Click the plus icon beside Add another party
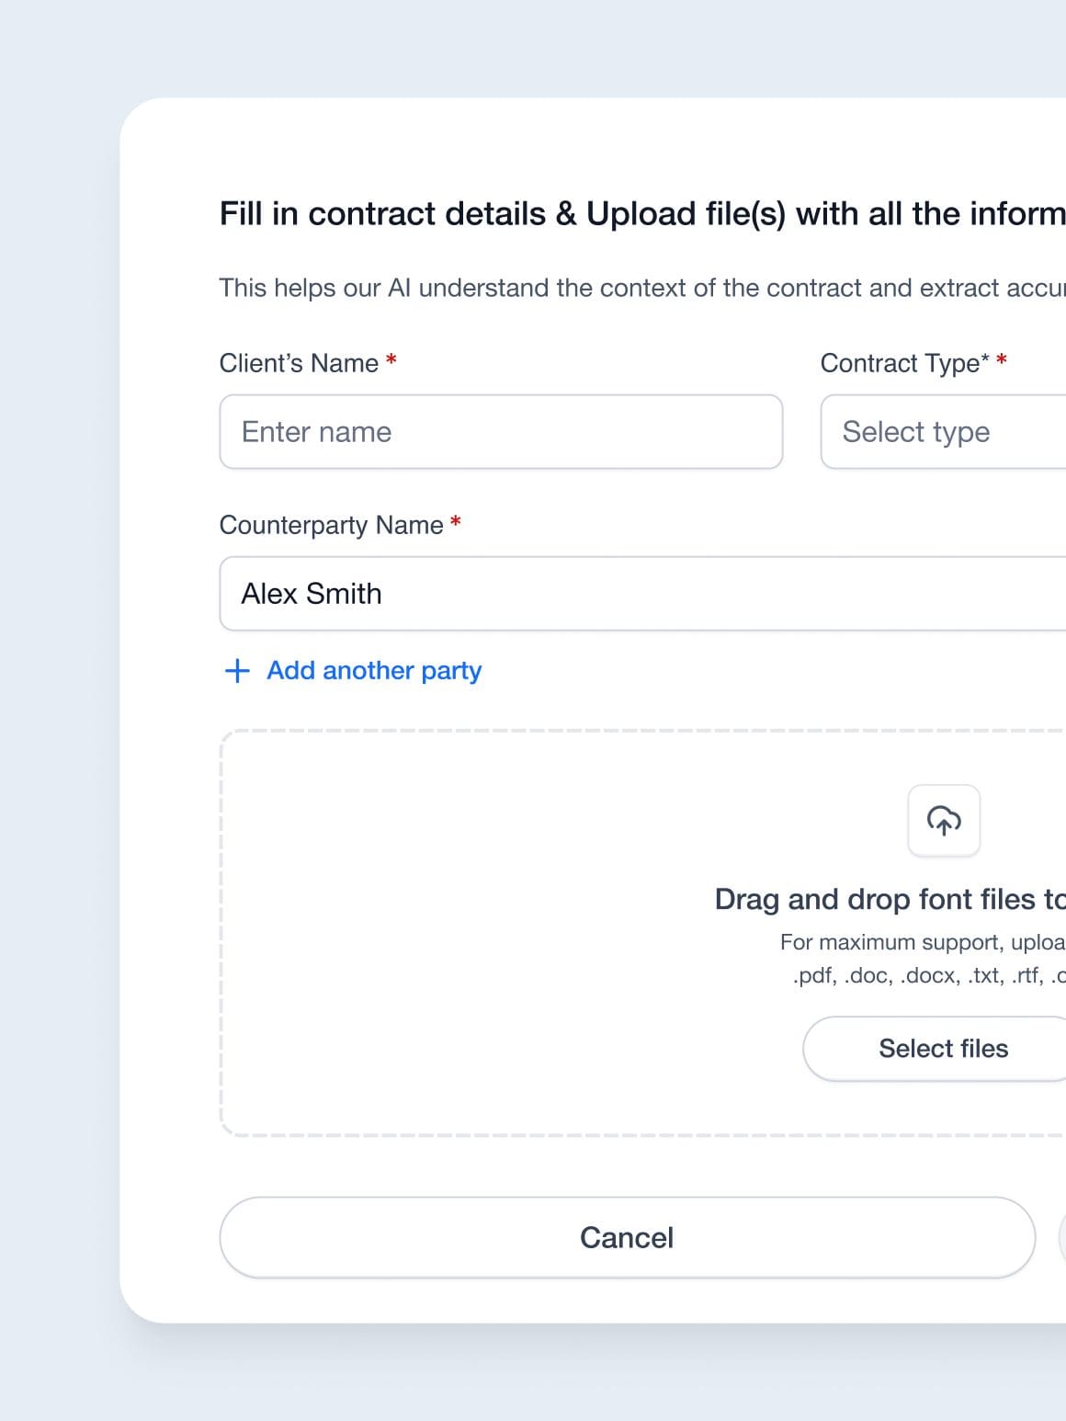The height and width of the screenshot is (1421, 1066). (x=237, y=670)
